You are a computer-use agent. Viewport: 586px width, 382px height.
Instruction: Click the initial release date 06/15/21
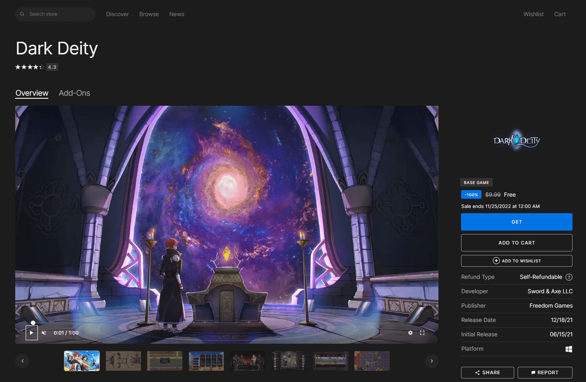tap(561, 335)
